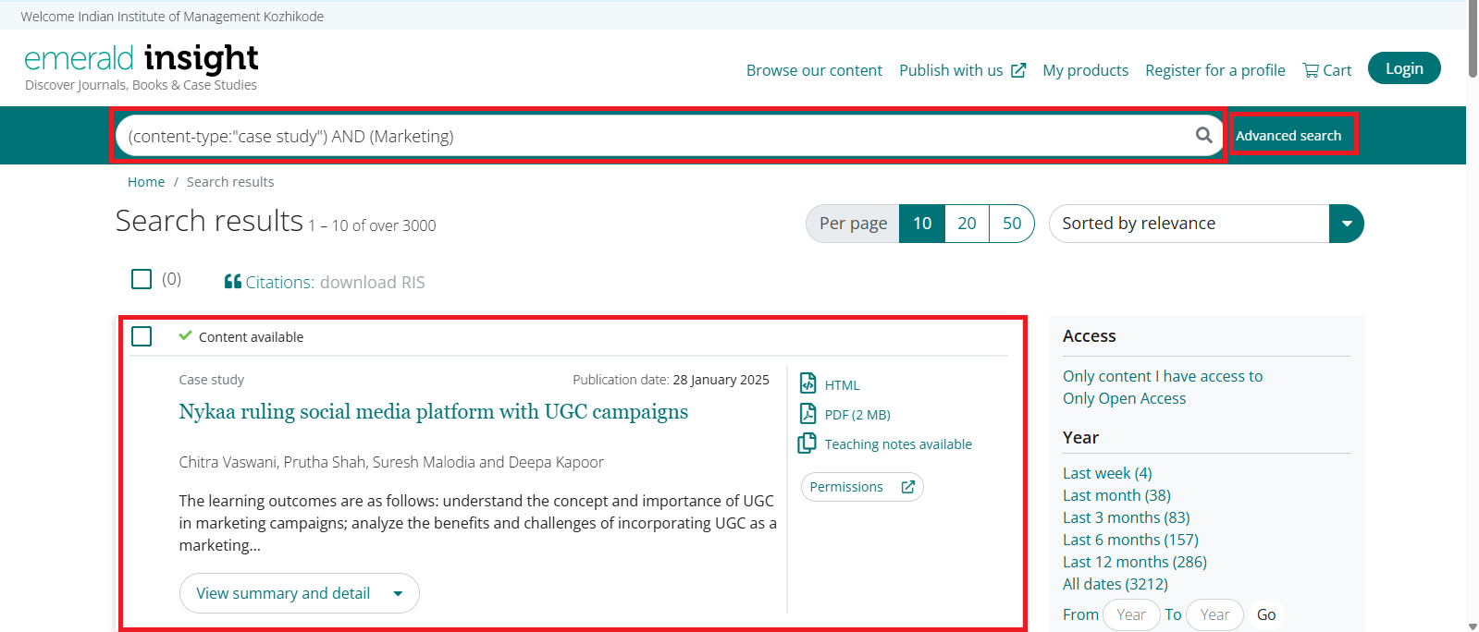Click the From Year input field

tap(1130, 614)
